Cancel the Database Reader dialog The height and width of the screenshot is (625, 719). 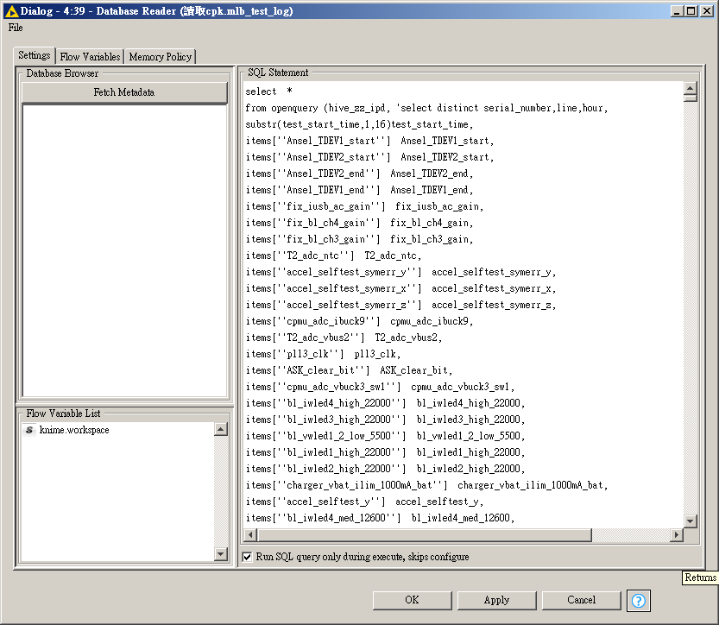581,600
